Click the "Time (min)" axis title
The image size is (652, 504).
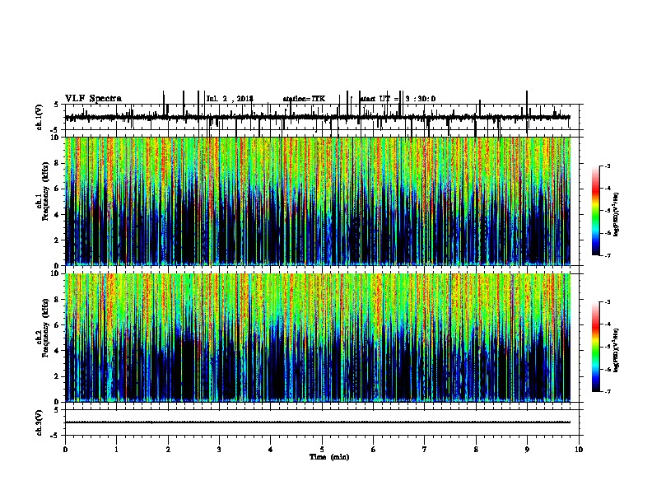[329, 457]
